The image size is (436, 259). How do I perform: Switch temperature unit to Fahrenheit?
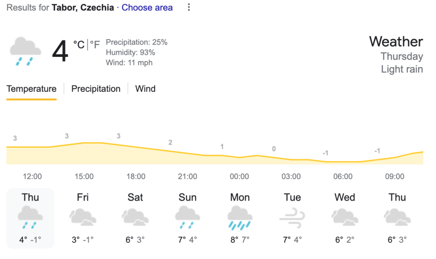click(x=95, y=45)
